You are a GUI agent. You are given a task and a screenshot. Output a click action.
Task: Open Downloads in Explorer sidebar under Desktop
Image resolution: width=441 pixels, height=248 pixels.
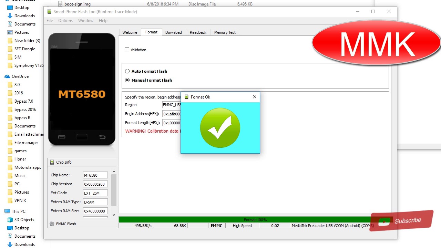(x=24, y=16)
